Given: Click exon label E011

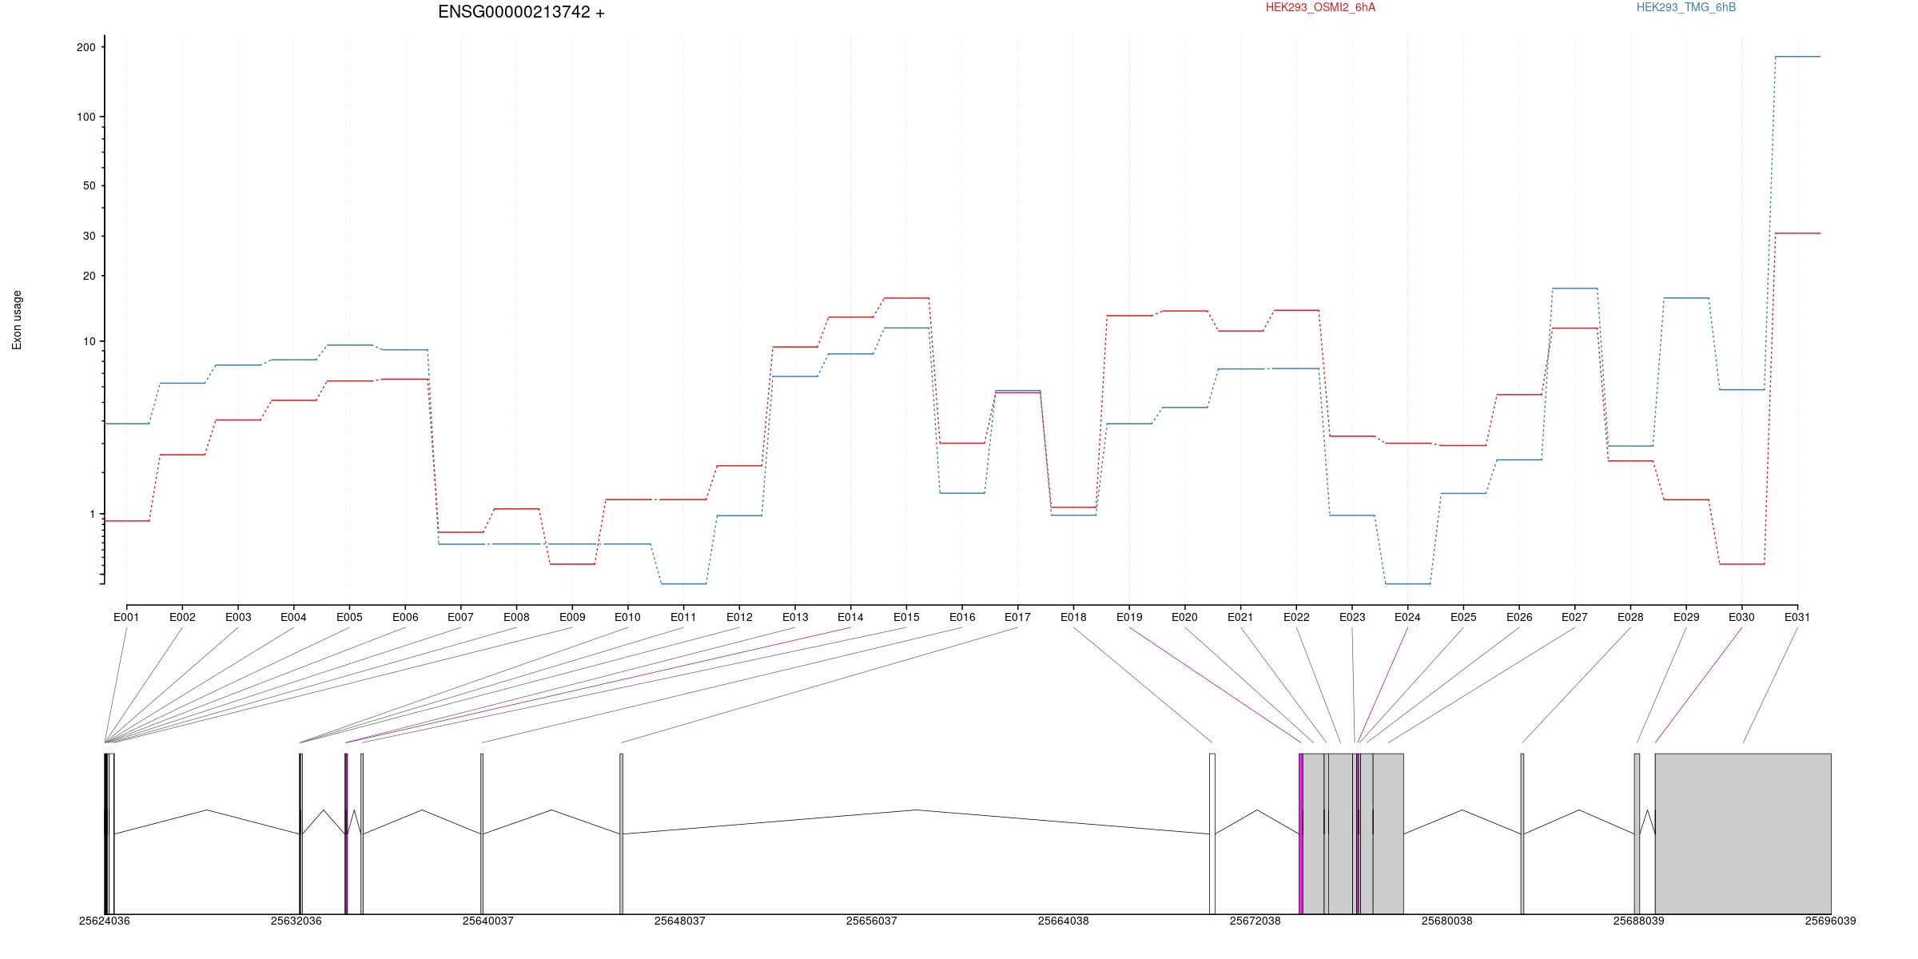Looking at the screenshot, I should click(x=683, y=617).
